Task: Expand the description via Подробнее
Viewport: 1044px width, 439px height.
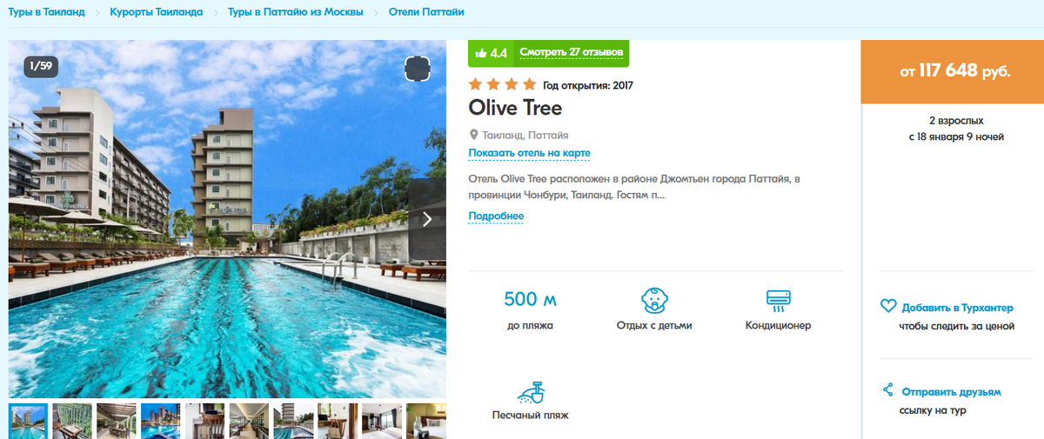Action: click(496, 216)
